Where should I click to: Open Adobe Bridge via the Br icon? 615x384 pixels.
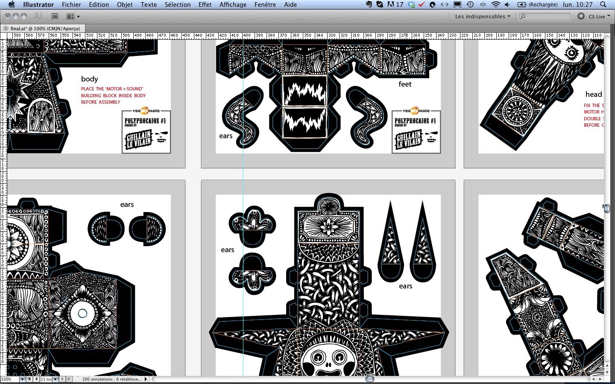tap(55, 16)
